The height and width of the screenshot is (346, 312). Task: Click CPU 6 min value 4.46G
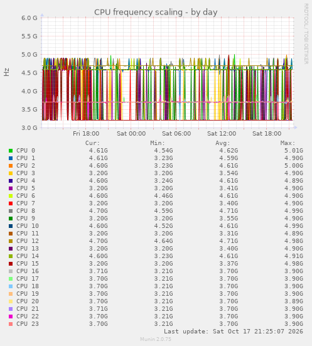point(163,196)
